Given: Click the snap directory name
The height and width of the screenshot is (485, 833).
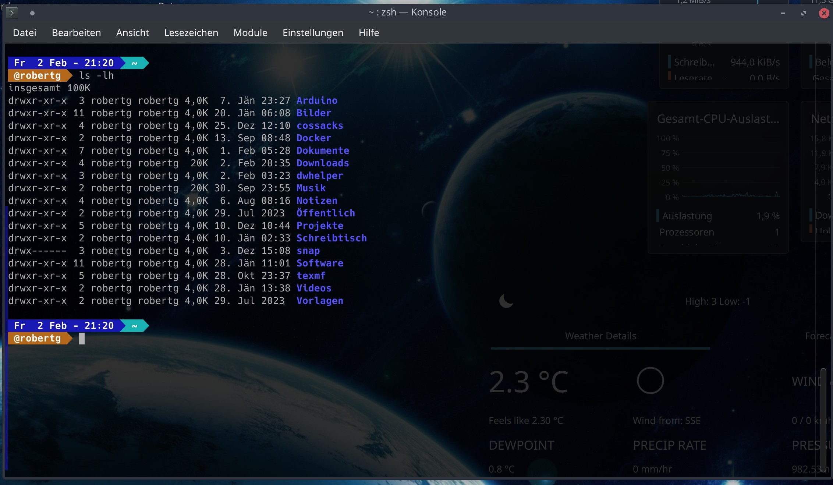Looking at the screenshot, I should point(308,251).
